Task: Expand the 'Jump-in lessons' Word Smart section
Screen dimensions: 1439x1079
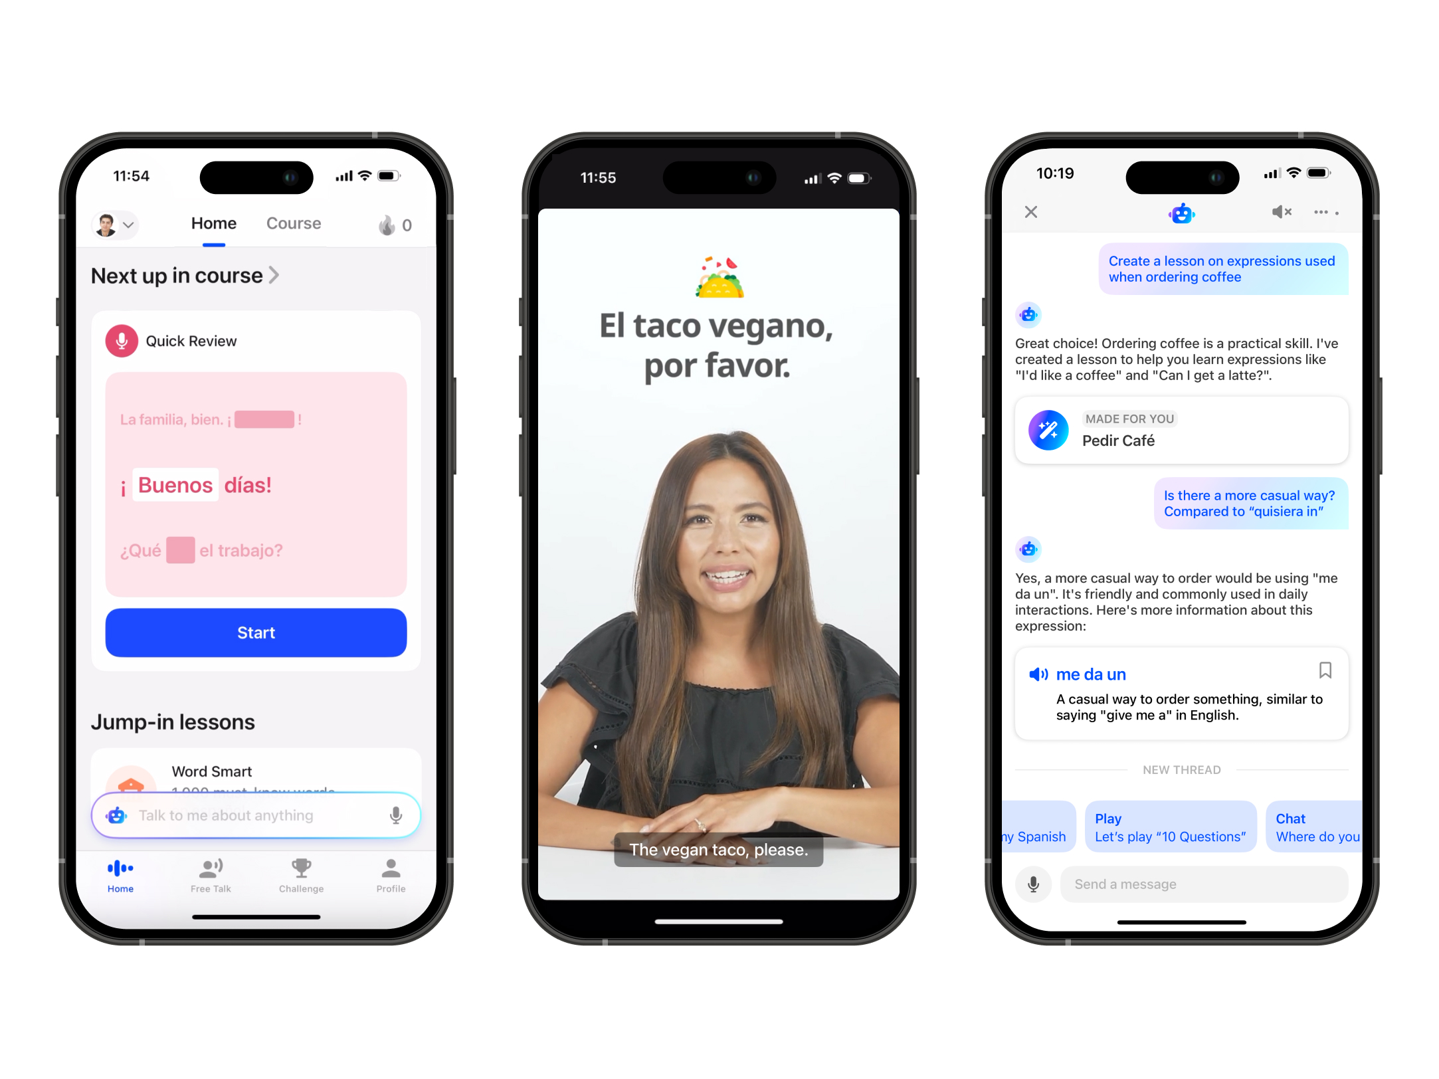Action: [x=255, y=772]
